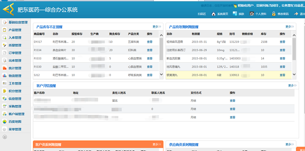Click the 采购管理 cart icon

pos(4,106)
